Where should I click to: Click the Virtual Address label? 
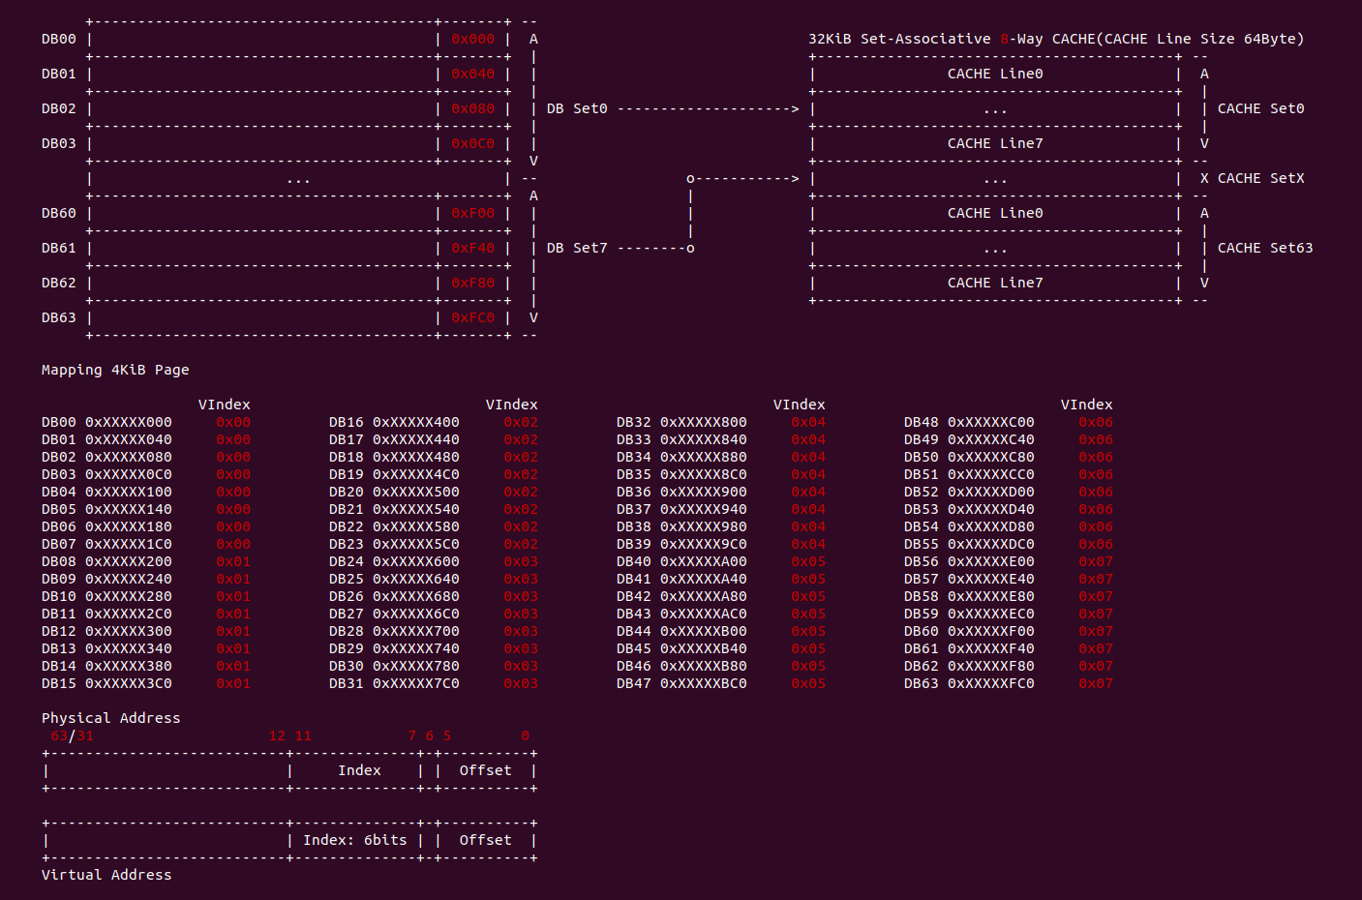coord(106,876)
